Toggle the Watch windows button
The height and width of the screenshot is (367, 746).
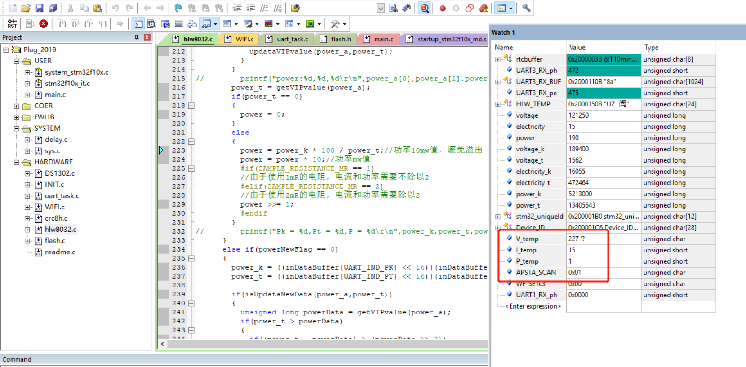pyautogui.click(x=206, y=24)
